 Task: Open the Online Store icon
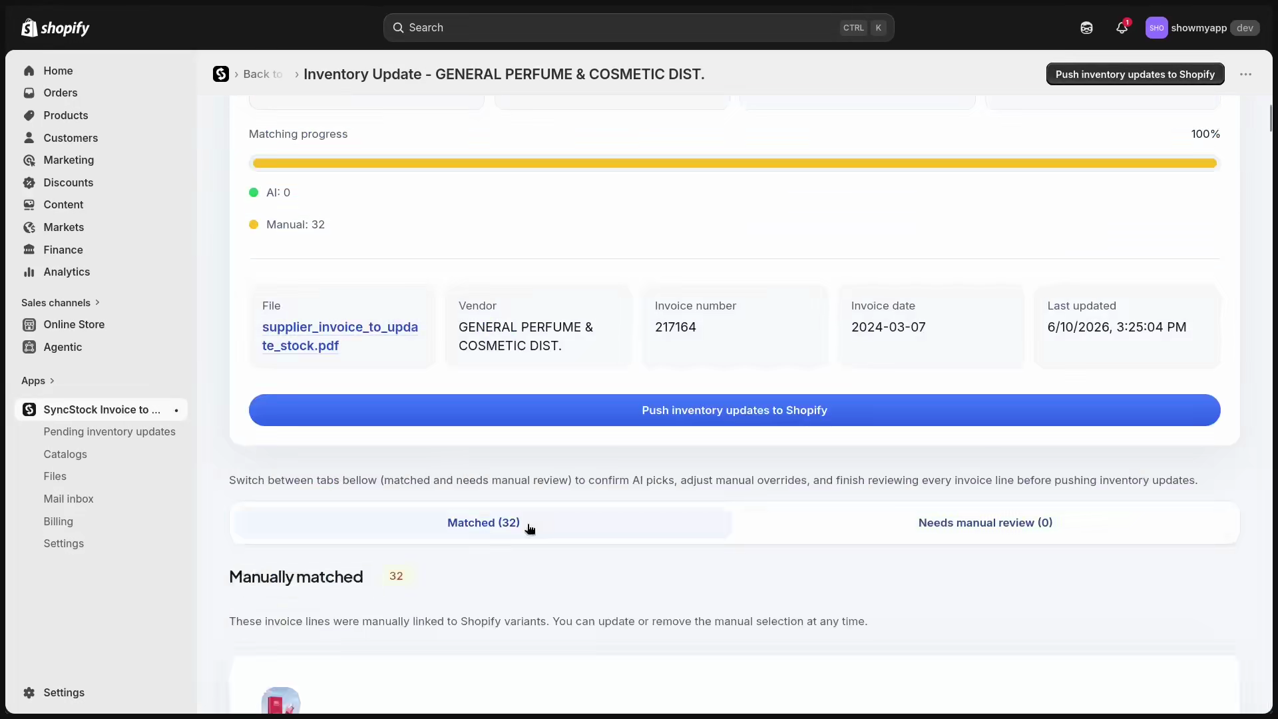point(29,324)
